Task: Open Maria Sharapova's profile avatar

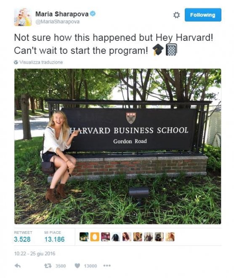Action: [23, 17]
